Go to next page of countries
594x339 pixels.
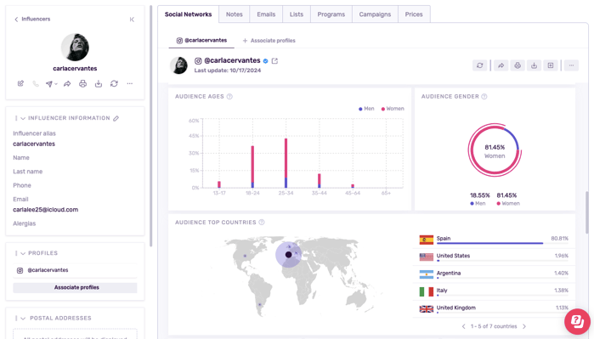(x=524, y=326)
